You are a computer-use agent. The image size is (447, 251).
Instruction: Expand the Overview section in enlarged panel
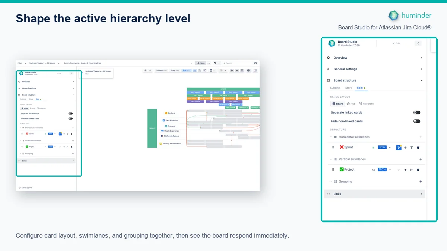374,58
